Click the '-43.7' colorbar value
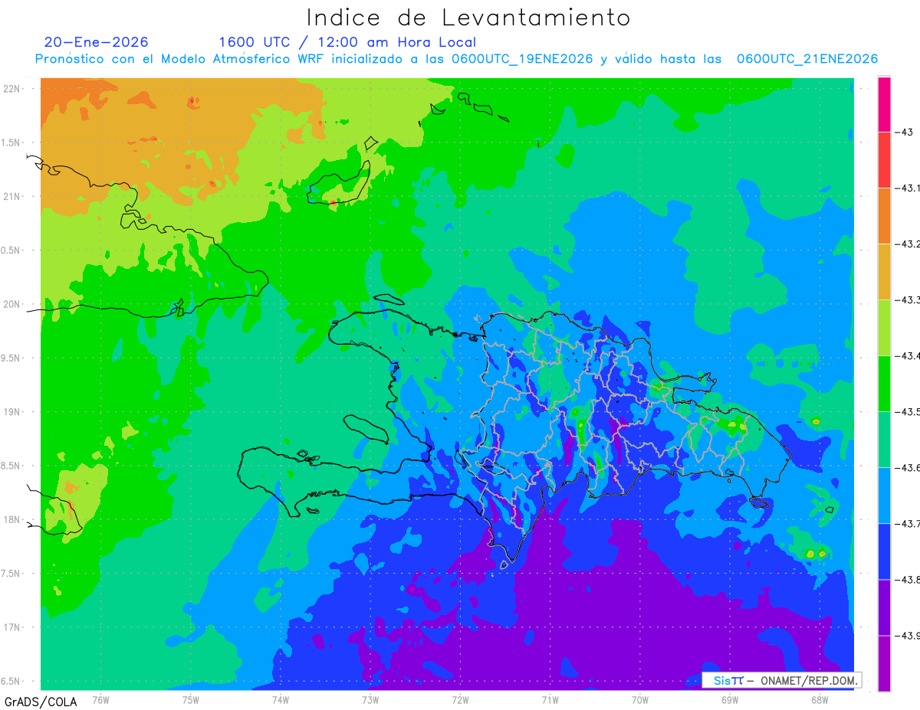The height and width of the screenshot is (710, 920). [908, 524]
